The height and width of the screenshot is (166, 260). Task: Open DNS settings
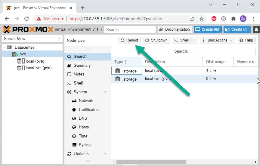88,118
